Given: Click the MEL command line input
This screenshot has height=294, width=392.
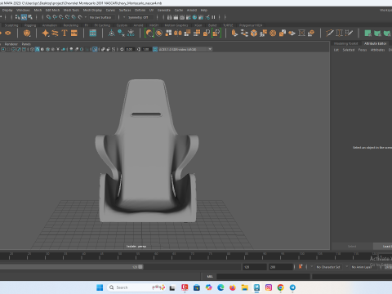Looking at the screenshot, I should 263,277.
